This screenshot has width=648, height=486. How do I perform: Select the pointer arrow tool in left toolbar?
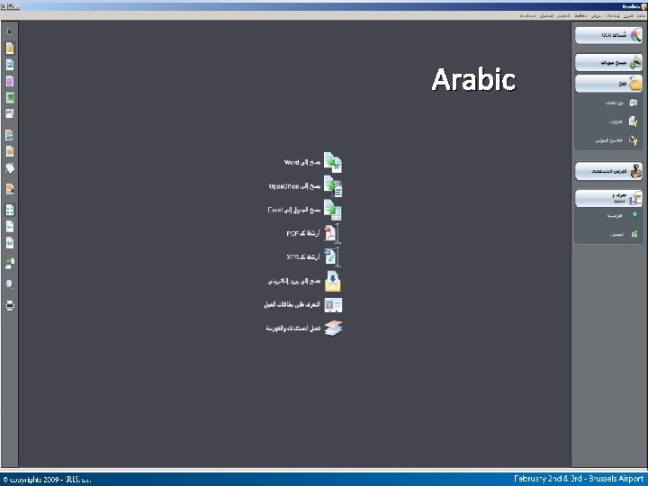[x=10, y=31]
